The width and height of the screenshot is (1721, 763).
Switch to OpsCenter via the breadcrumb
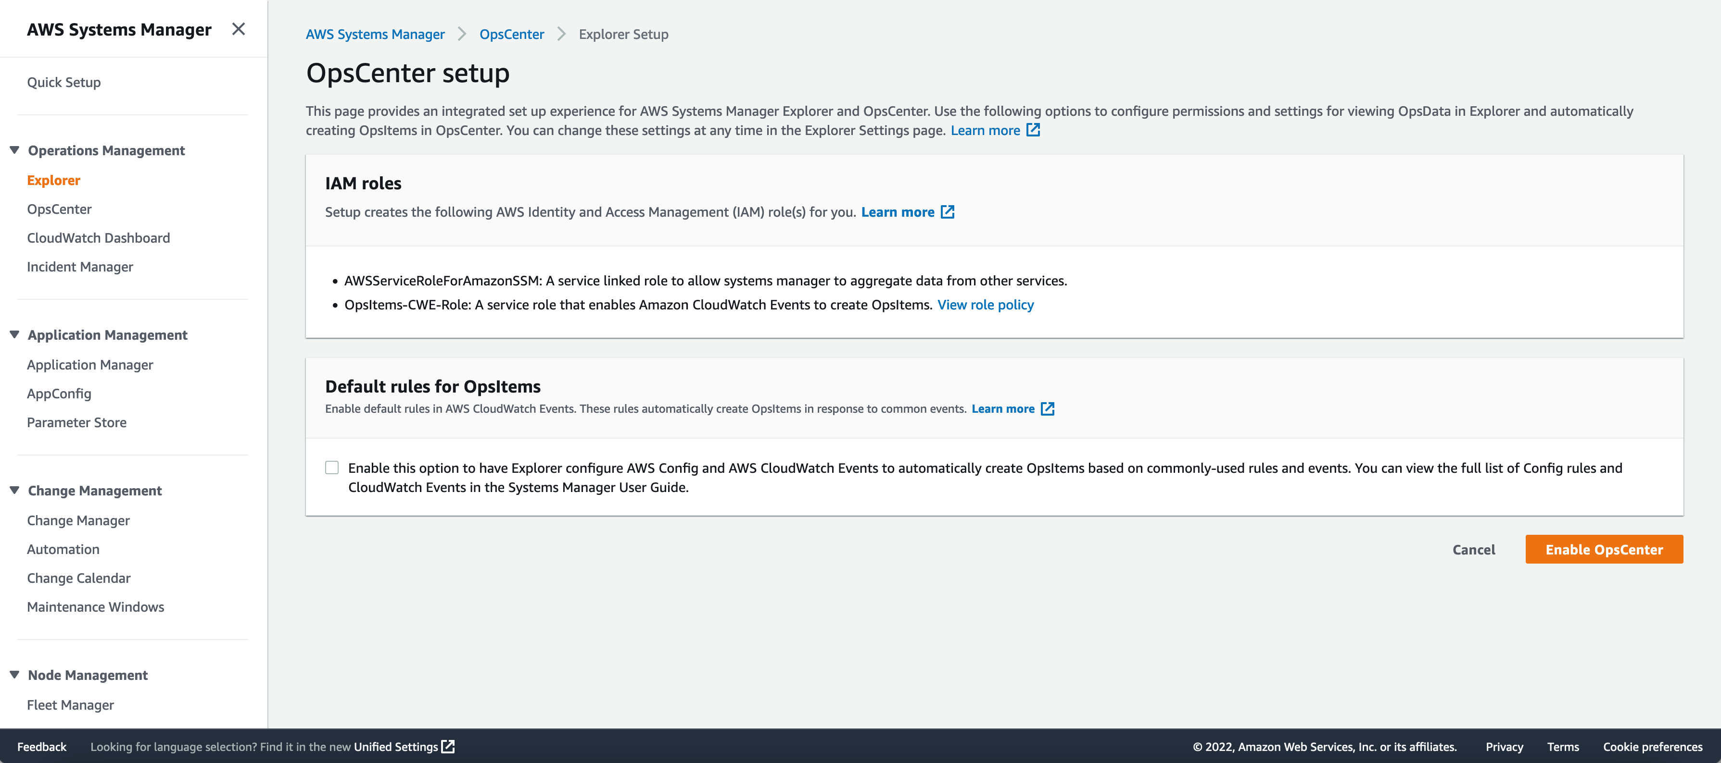click(512, 34)
